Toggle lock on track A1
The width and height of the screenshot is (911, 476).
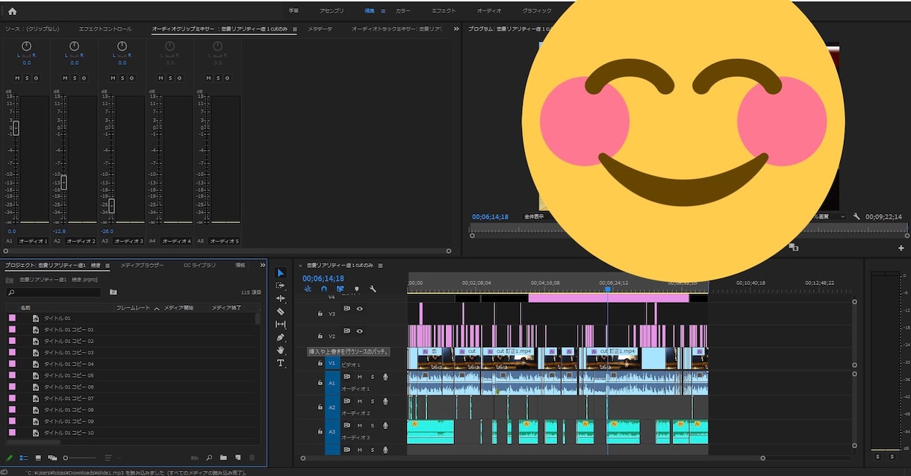pyautogui.click(x=320, y=383)
